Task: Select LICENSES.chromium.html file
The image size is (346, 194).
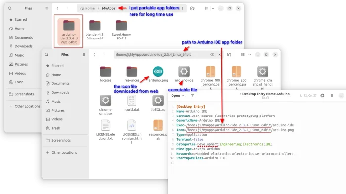Action: [132, 132]
